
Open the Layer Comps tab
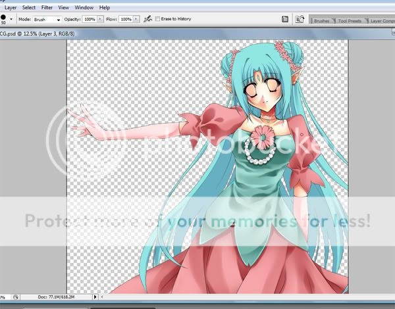point(382,21)
